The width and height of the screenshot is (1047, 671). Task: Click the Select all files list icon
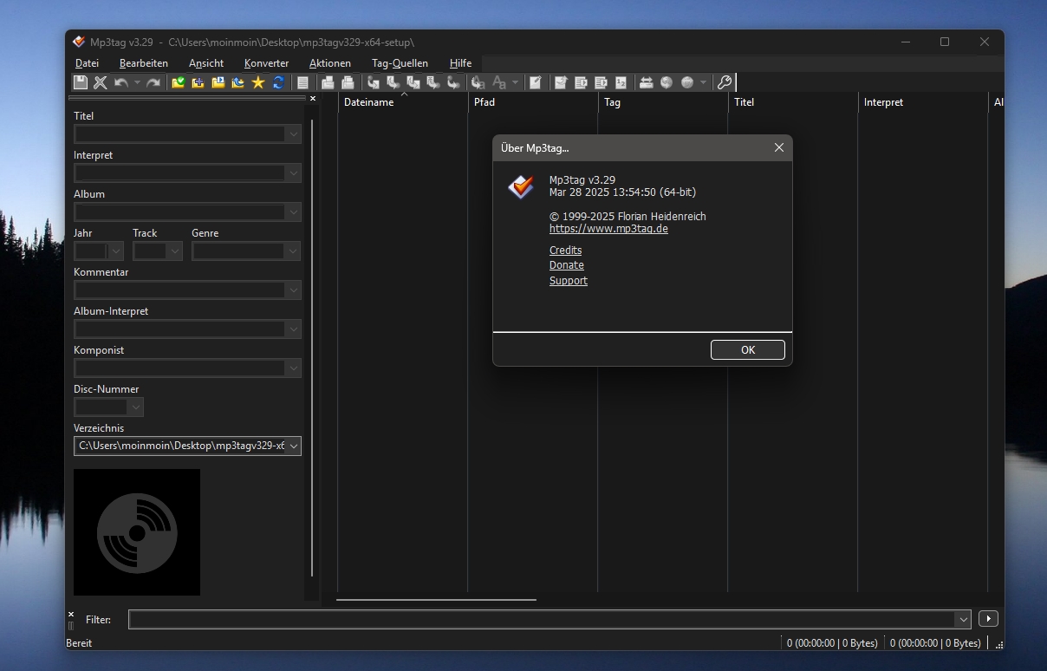click(303, 82)
